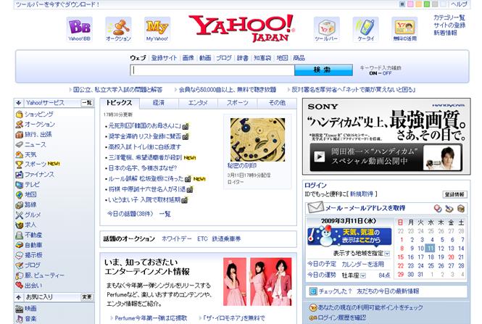Click the 登録情報 button
Image resolution: width=482 pixels, height=324 pixels.
point(454,194)
